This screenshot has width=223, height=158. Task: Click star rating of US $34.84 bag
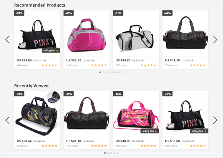(x=148, y=65)
